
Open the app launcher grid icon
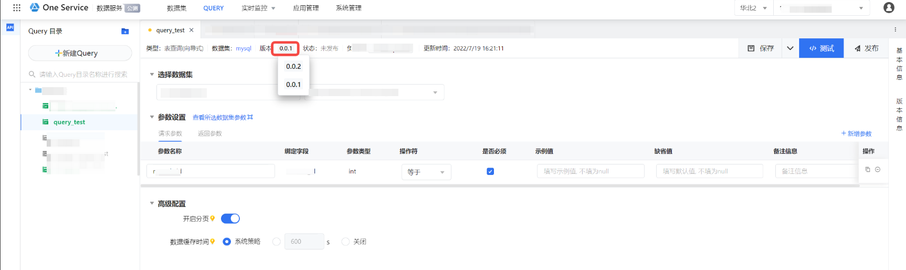tap(17, 8)
